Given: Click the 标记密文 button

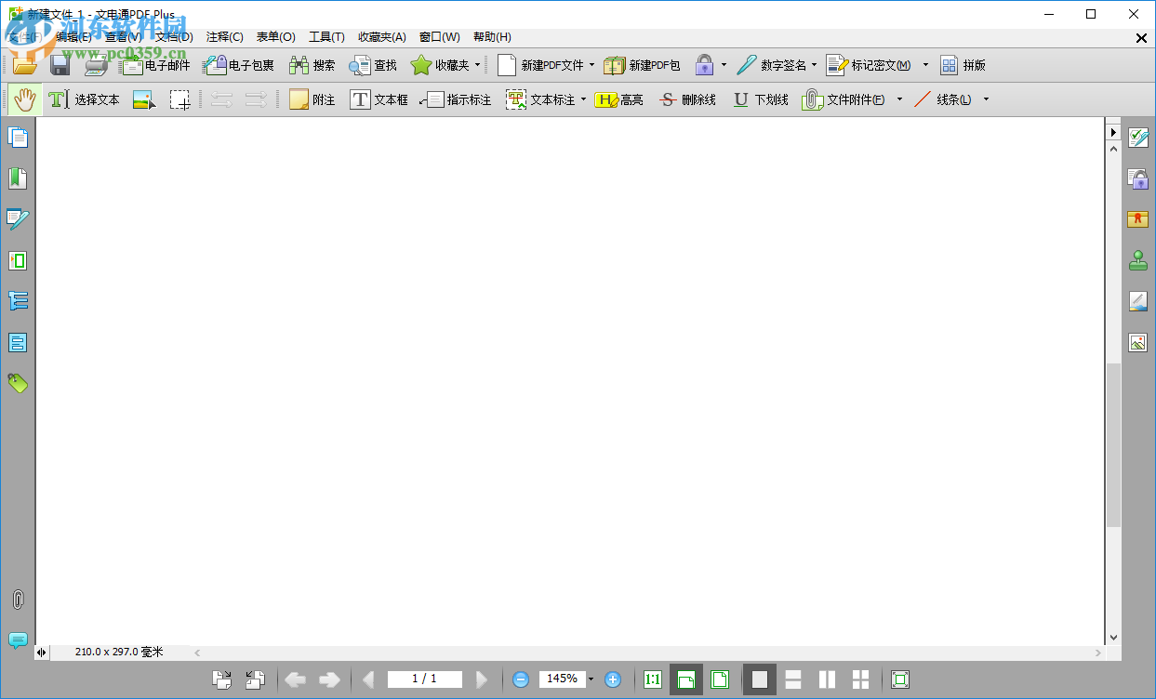Looking at the screenshot, I should pos(870,65).
